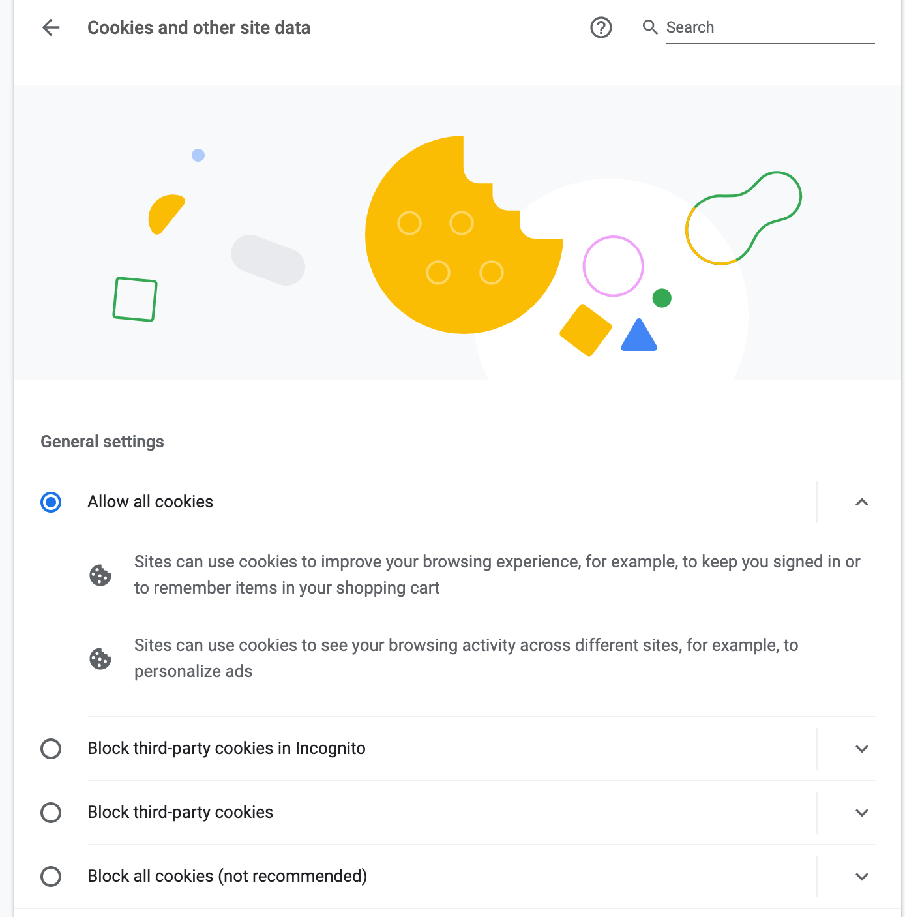The image size is (905, 917).
Task: Click the Cookies and other site data title
Action: pyautogui.click(x=199, y=27)
